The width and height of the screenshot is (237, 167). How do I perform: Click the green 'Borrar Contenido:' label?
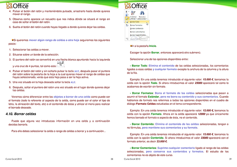(143, 124)
